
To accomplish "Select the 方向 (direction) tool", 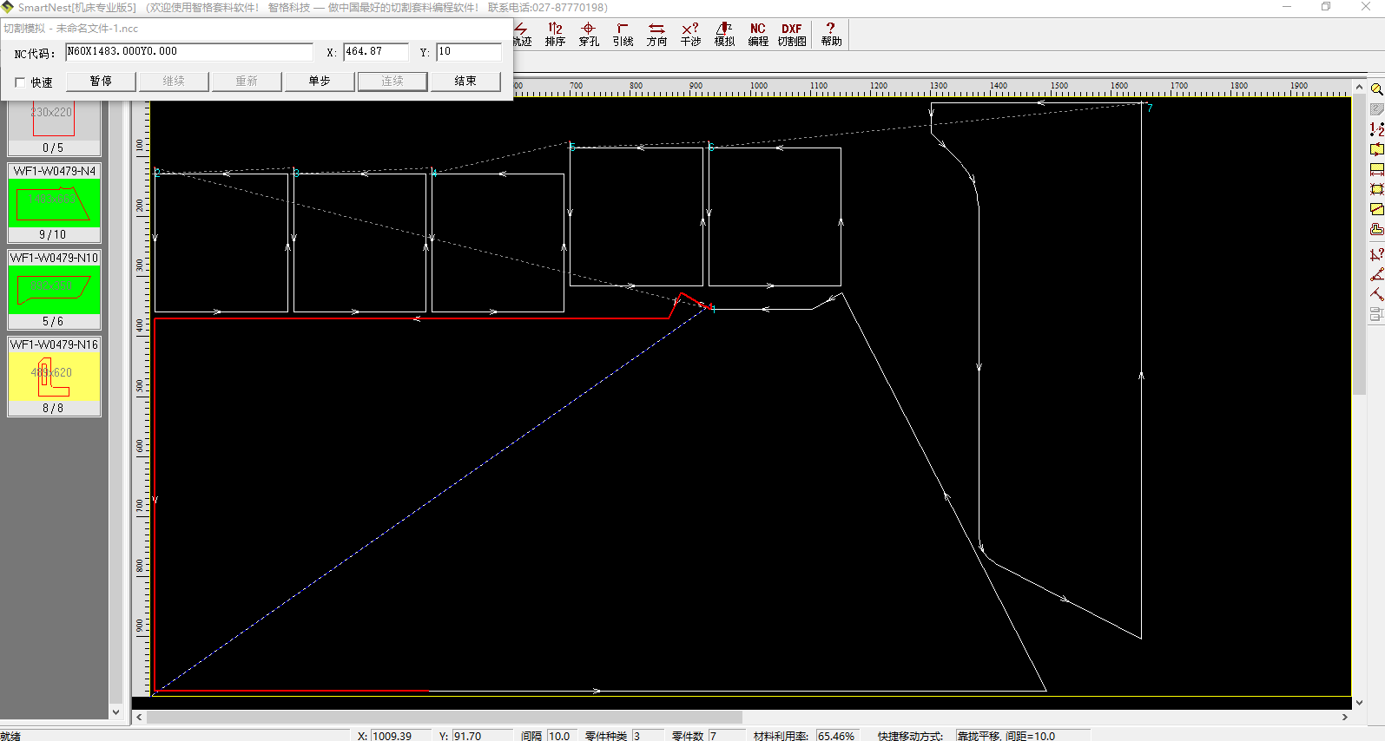I will pos(656,35).
